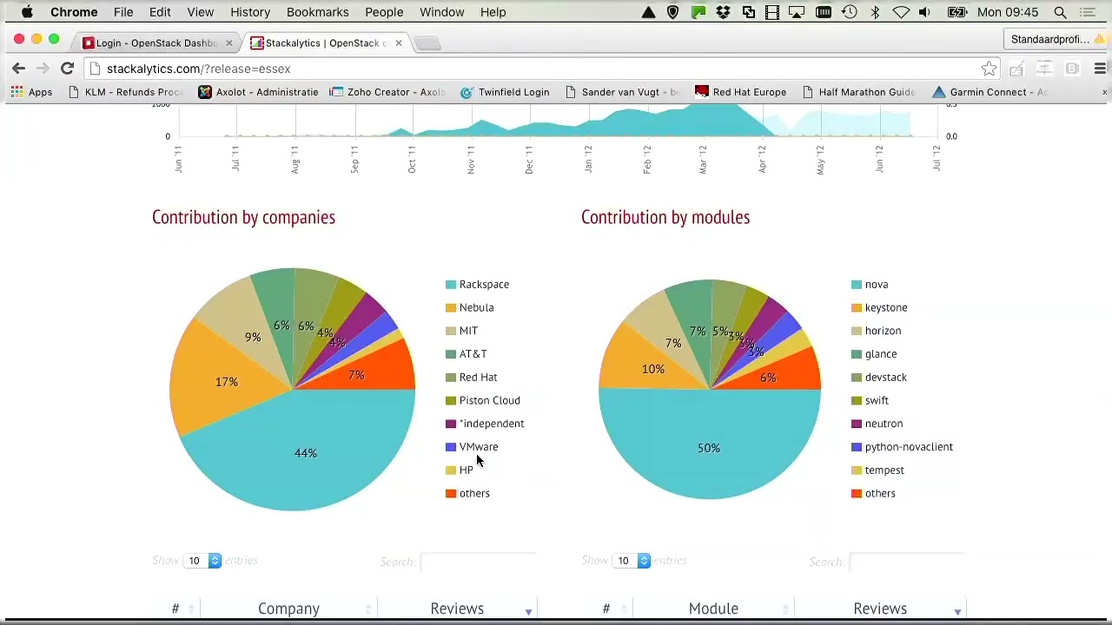Open the AirPlay display menu icon

coord(797,12)
